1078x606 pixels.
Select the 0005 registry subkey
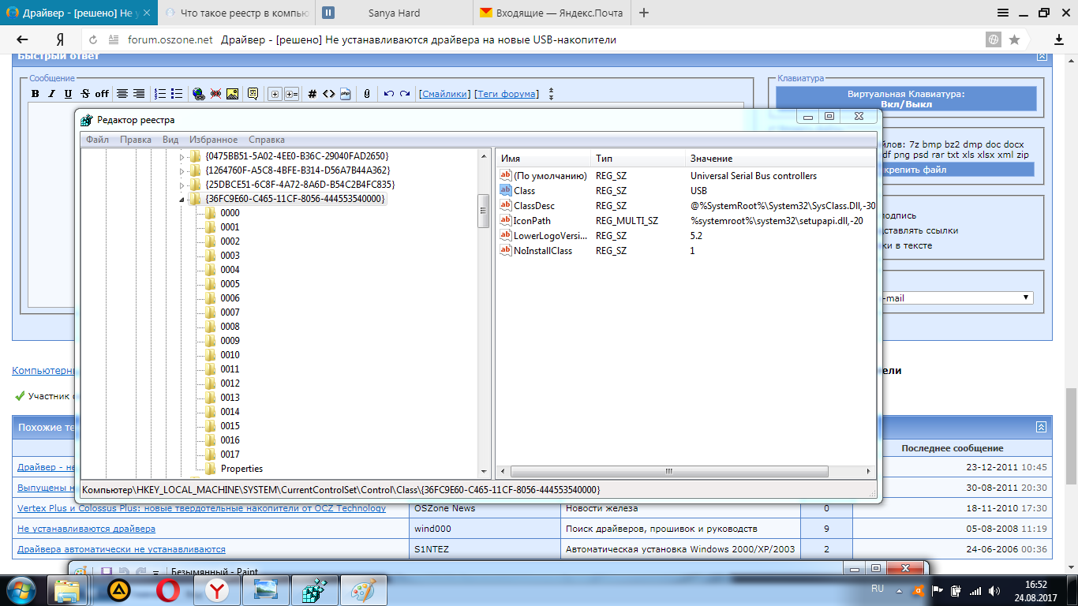point(230,284)
